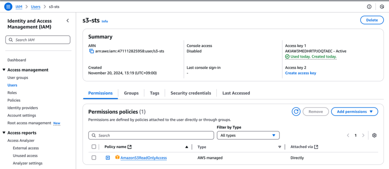Open Unused access in sidebar
Image resolution: width=389 pixels, height=169 pixels.
coord(25,156)
